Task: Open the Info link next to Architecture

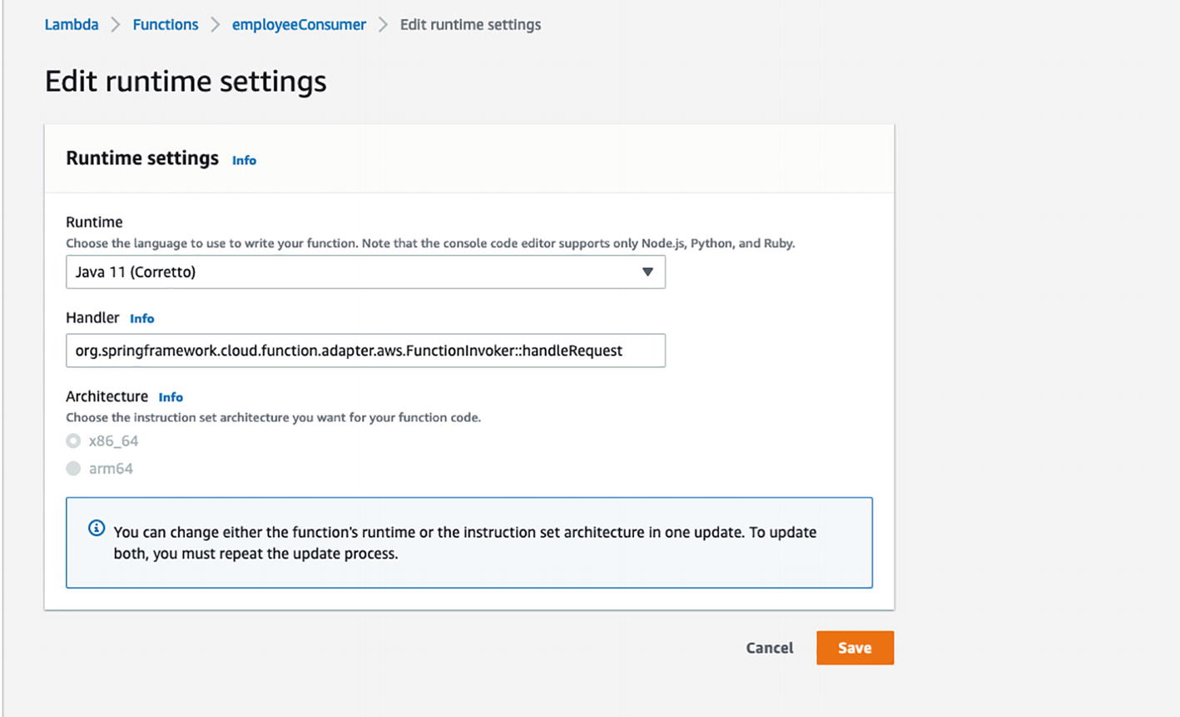Action: point(171,397)
